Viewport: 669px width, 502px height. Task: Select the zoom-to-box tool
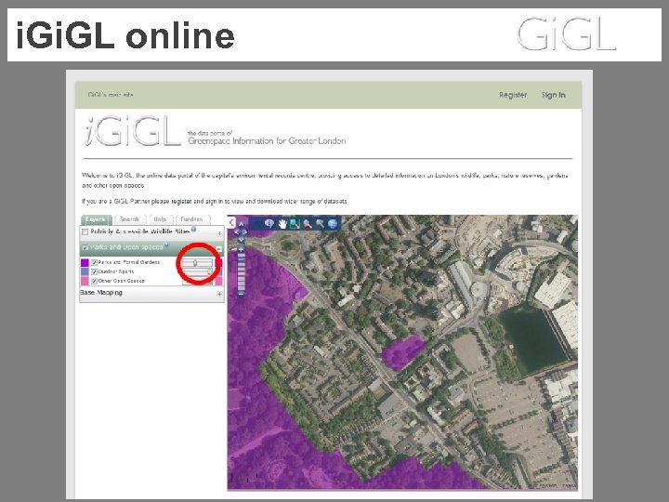point(295,224)
